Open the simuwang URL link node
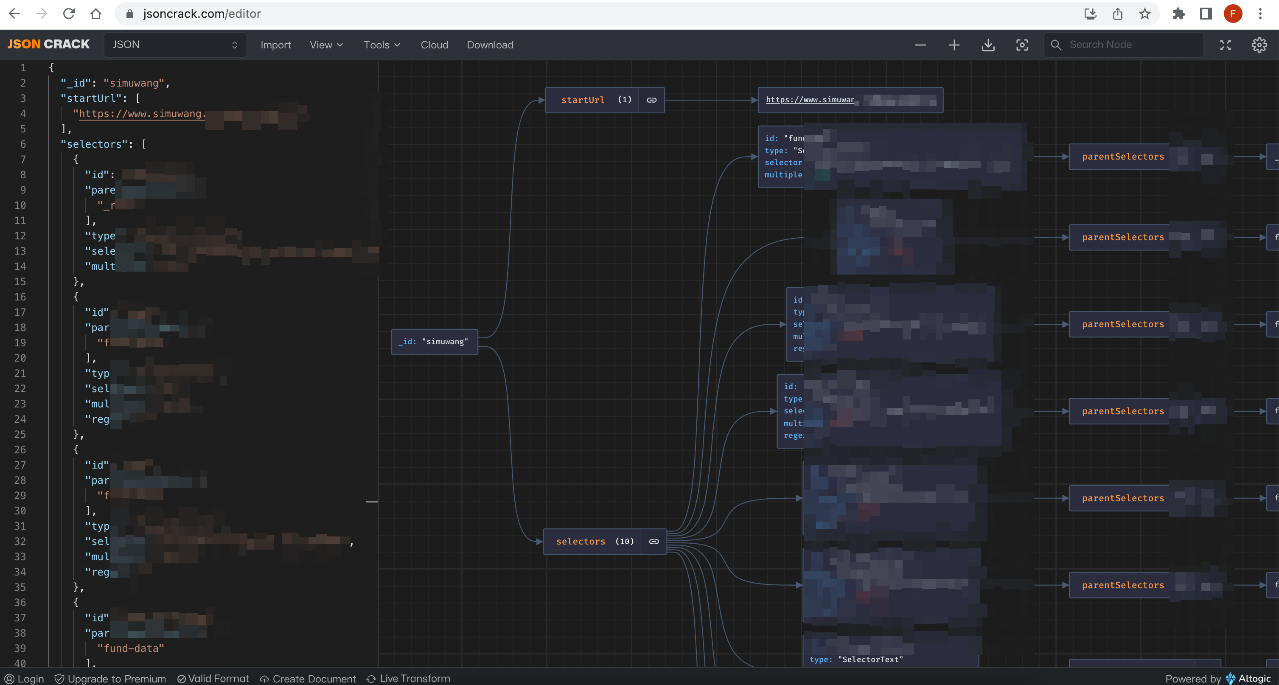 tap(809, 100)
